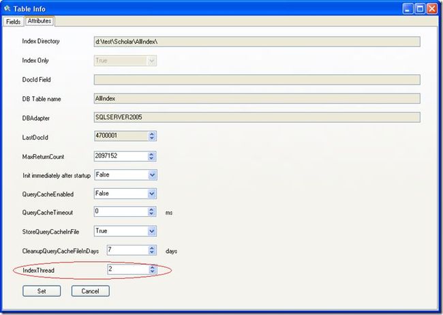Open the StoreQueryCacheInFile dropdown
Image resolution: width=443 pixels, height=315 pixels.
(x=152, y=231)
